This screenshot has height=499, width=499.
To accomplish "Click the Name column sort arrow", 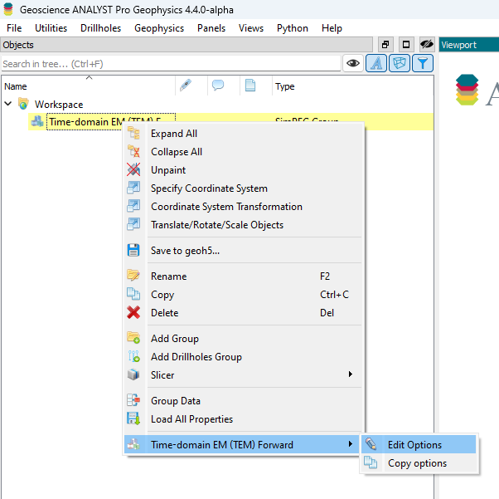I will (x=90, y=77).
